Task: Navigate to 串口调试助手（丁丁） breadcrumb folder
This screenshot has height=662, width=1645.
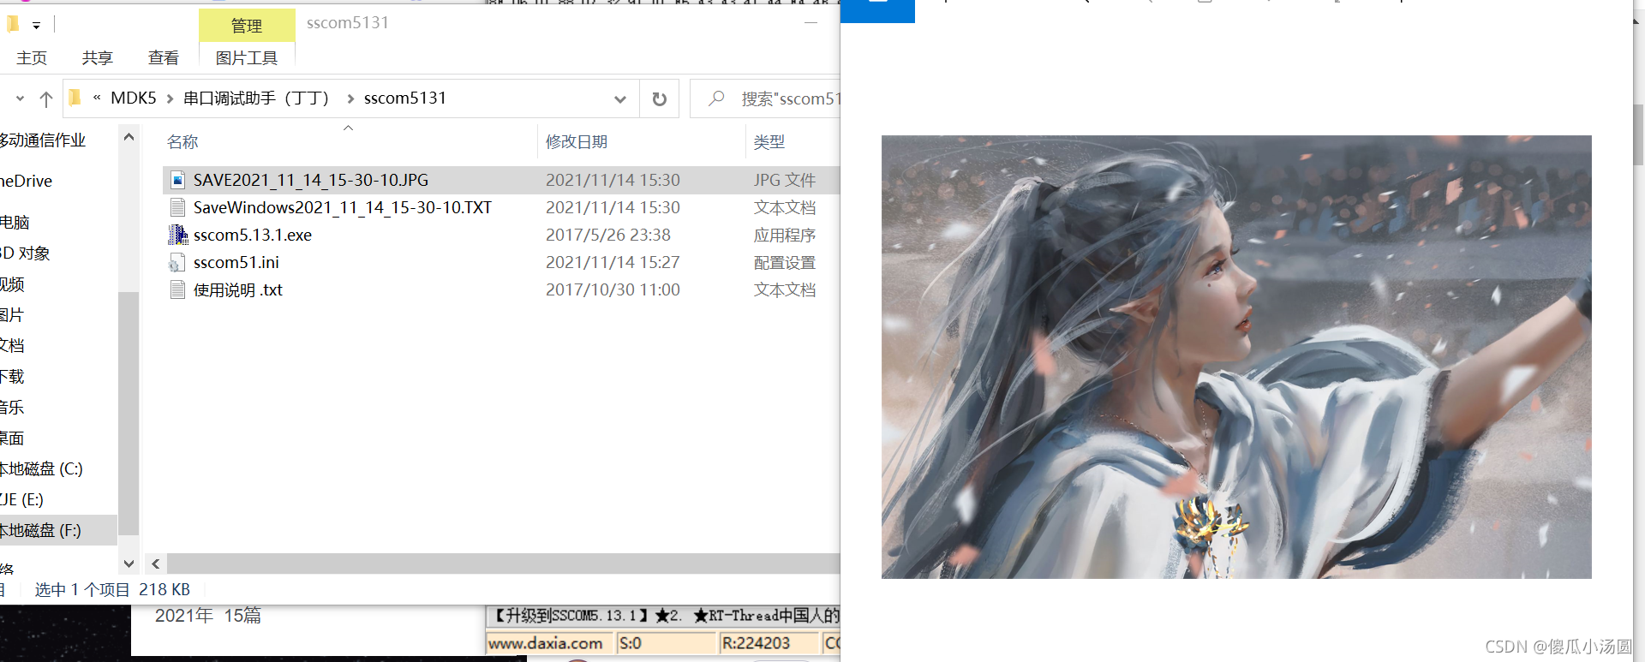Action: pos(256,98)
